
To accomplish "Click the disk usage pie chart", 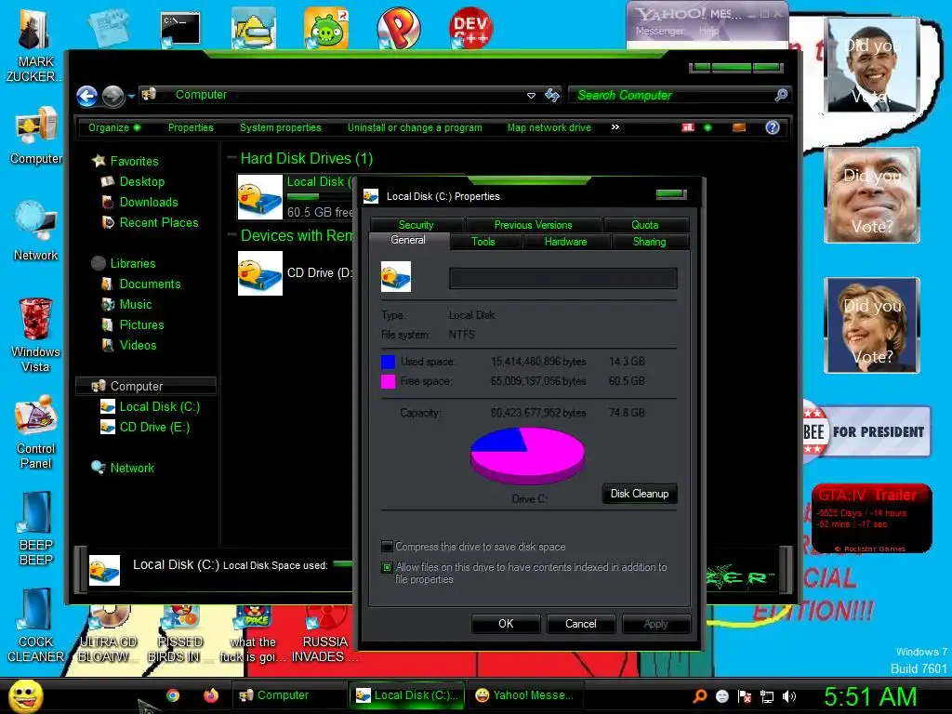I will pos(527,454).
